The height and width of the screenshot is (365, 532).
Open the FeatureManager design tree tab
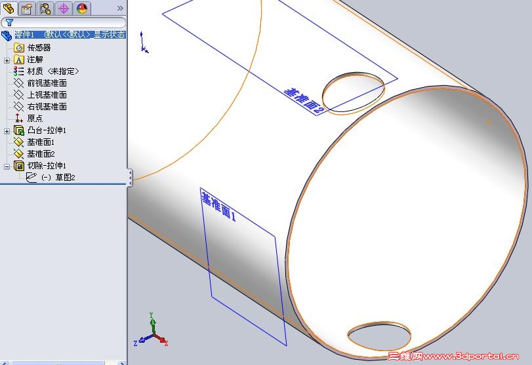pos(8,8)
